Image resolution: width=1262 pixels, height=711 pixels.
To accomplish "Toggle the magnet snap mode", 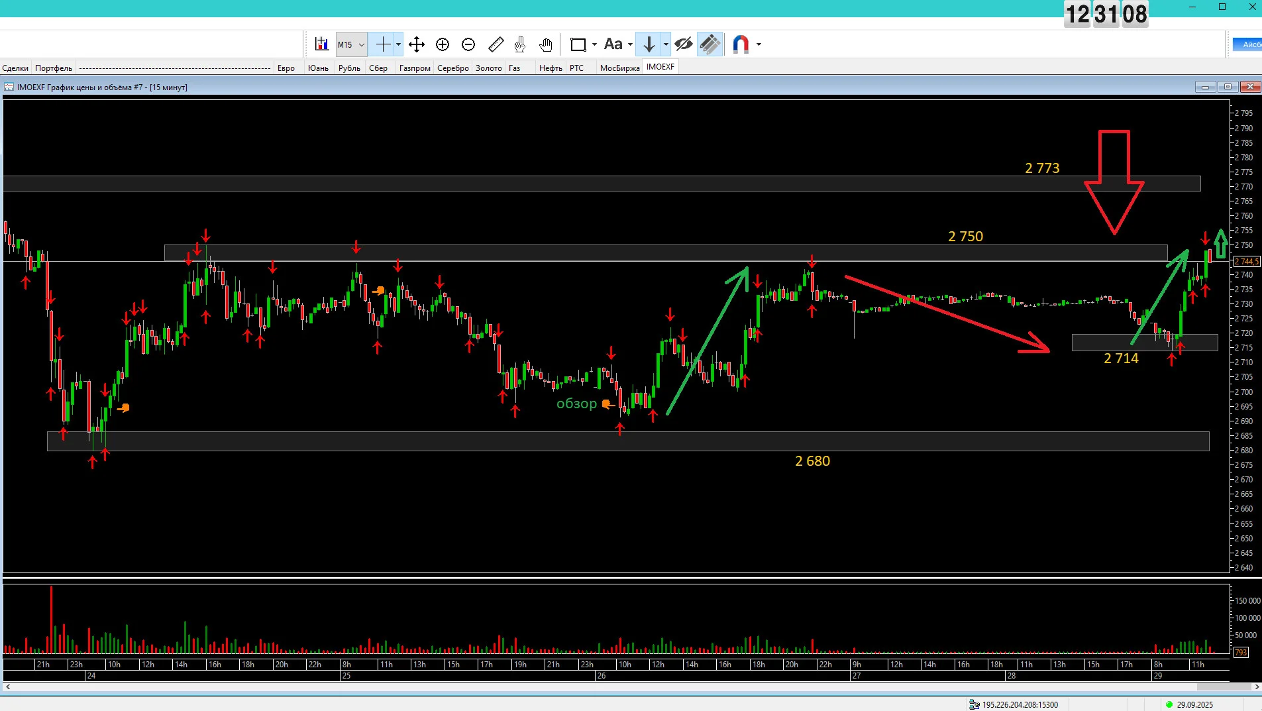I will [741, 44].
